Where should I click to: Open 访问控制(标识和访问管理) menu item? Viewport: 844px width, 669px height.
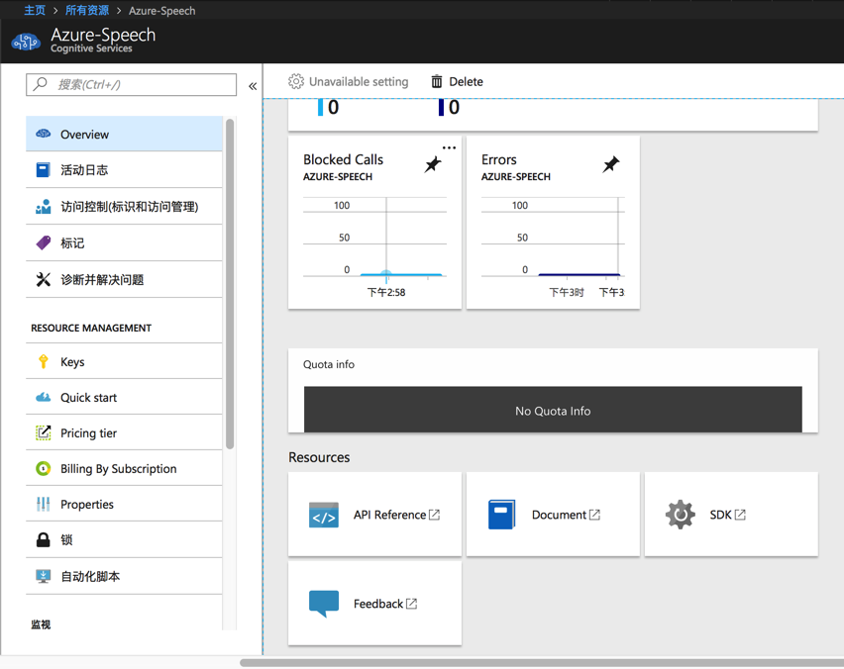pyautogui.click(x=124, y=207)
